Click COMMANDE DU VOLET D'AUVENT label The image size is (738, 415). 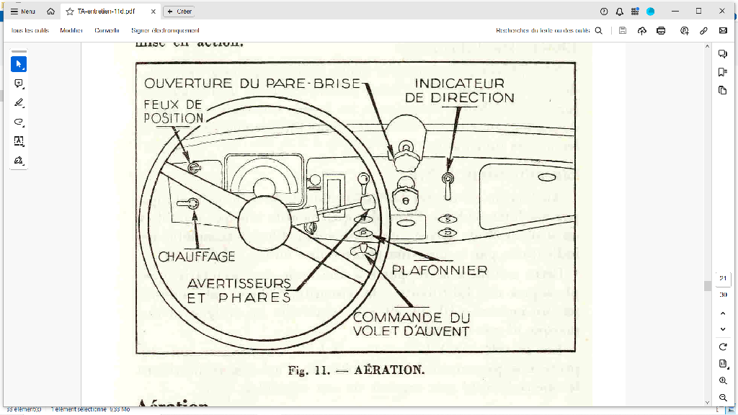point(412,324)
